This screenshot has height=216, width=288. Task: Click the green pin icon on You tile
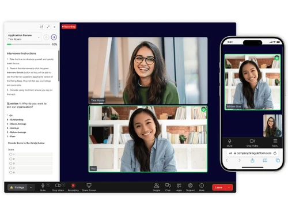(203, 109)
